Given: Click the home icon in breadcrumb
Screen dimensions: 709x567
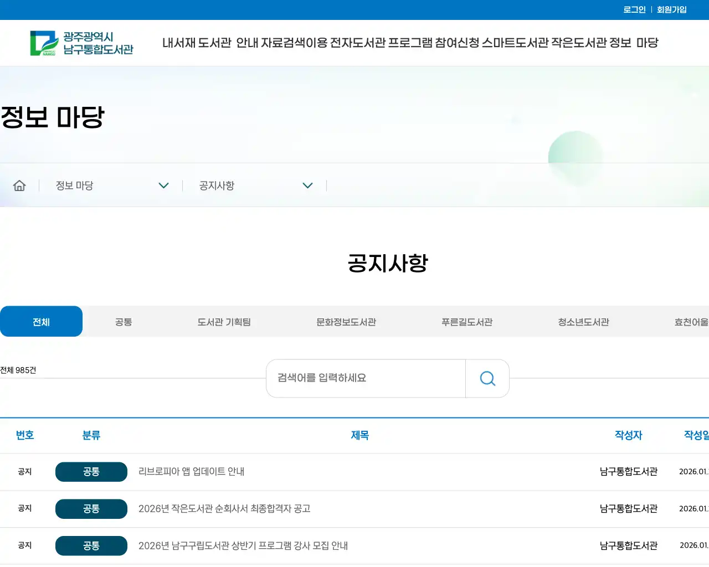Looking at the screenshot, I should pos(19,185).
